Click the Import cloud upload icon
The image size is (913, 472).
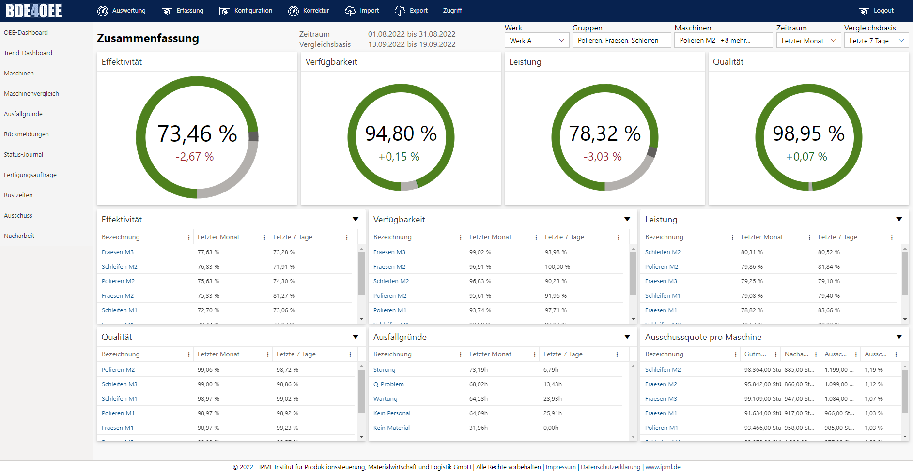(x=350, y=11)
